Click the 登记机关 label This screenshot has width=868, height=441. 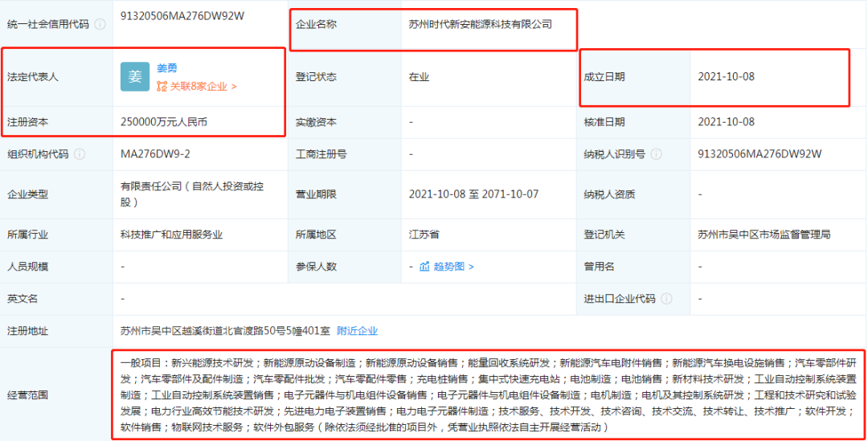click(x=604, y=235)
